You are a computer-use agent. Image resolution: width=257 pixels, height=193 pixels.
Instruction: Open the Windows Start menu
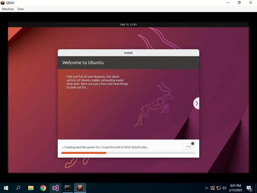(6, 188)
